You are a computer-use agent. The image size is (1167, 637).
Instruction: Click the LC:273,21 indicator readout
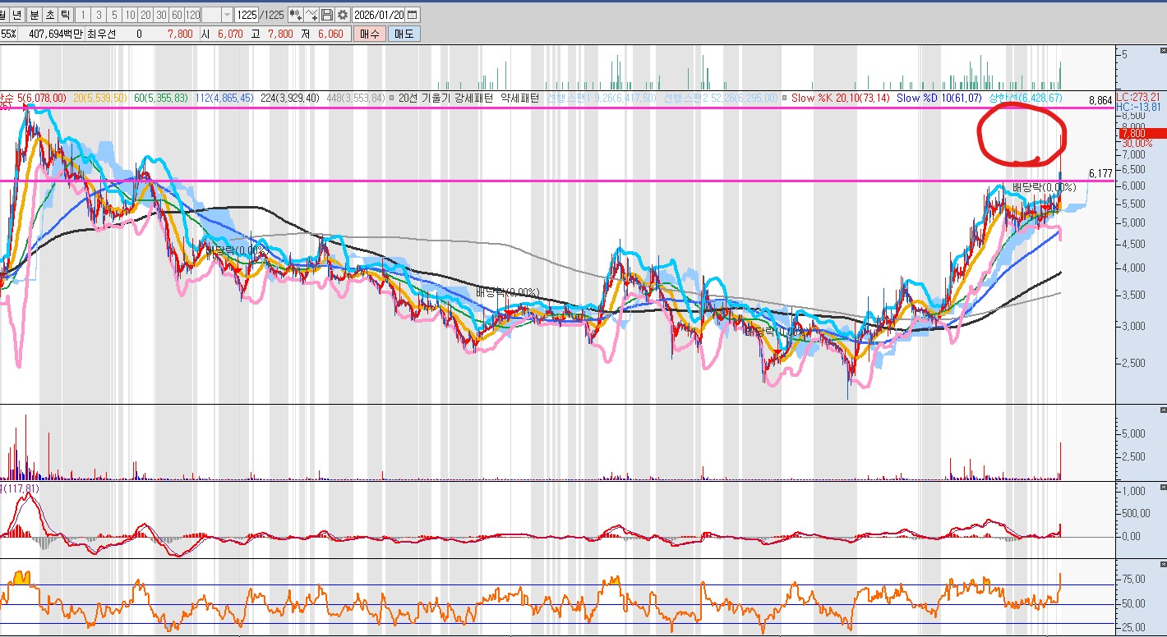1138,96
